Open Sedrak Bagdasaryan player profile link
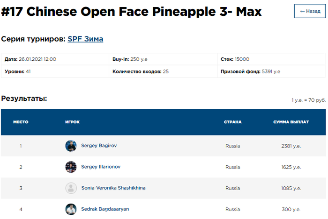Screen dimensions: 328x219 105,209
